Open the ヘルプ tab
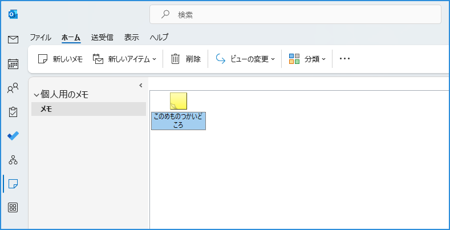450x230 pixels. (159, 37)
